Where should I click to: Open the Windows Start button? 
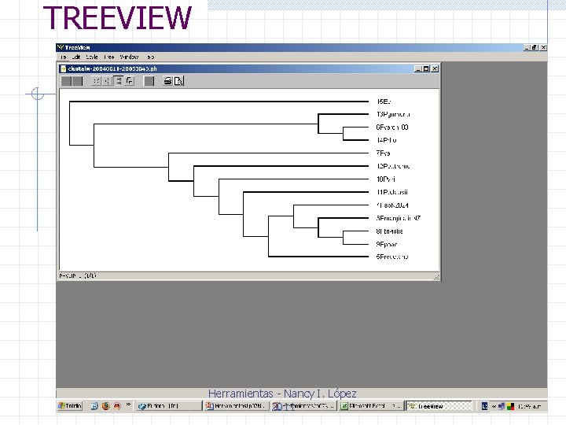(x=70, y=406)
